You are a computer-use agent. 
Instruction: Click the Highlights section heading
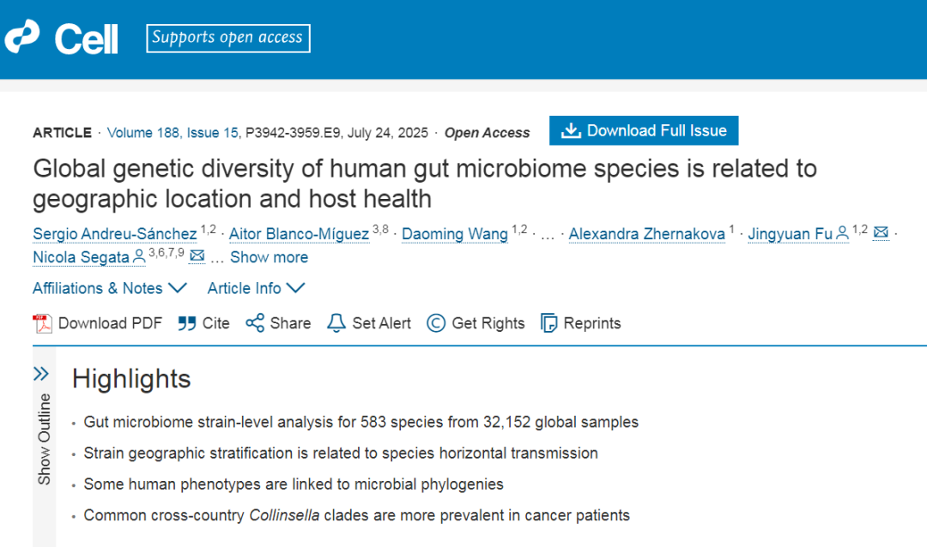[131, 379]
